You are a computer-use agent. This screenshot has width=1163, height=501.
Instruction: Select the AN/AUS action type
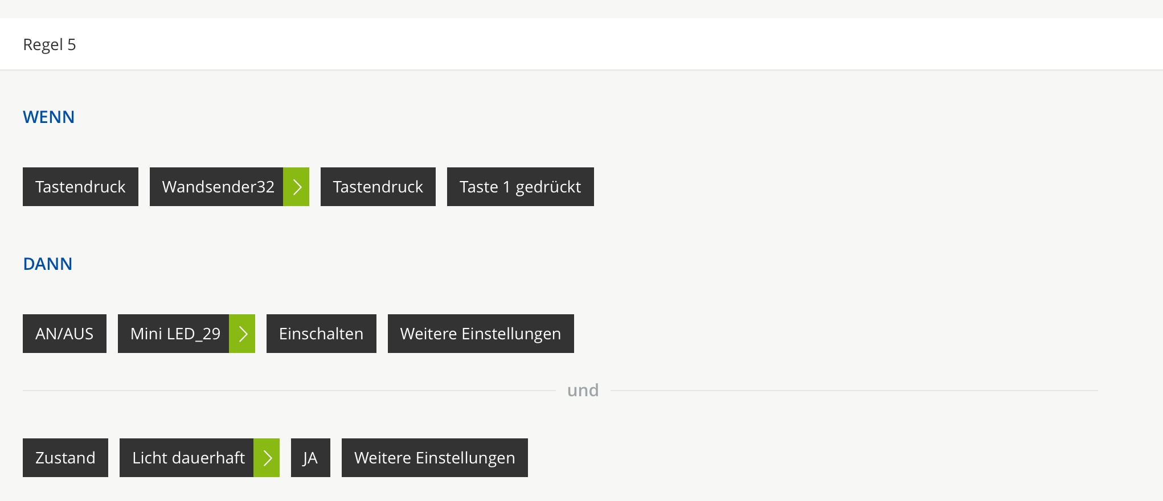[x=64, y=334]
